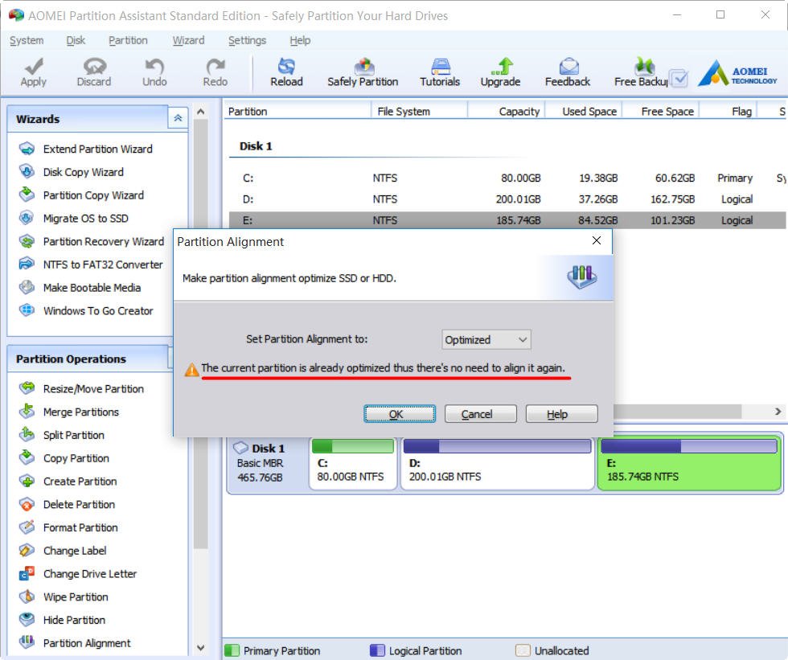Choose Merge Partitions operation

click(80, 412)
